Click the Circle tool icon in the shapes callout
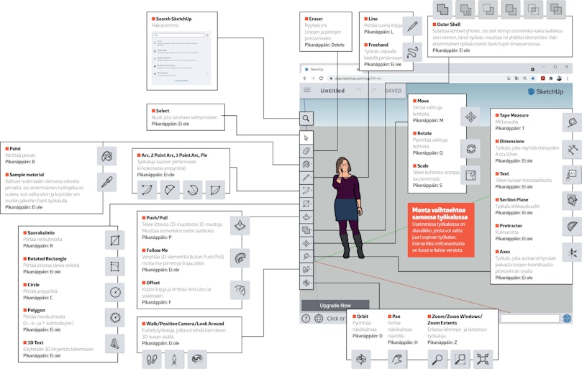Image resolution: width=582 pixels, height=369 pixels. click(x=114, y=292)
